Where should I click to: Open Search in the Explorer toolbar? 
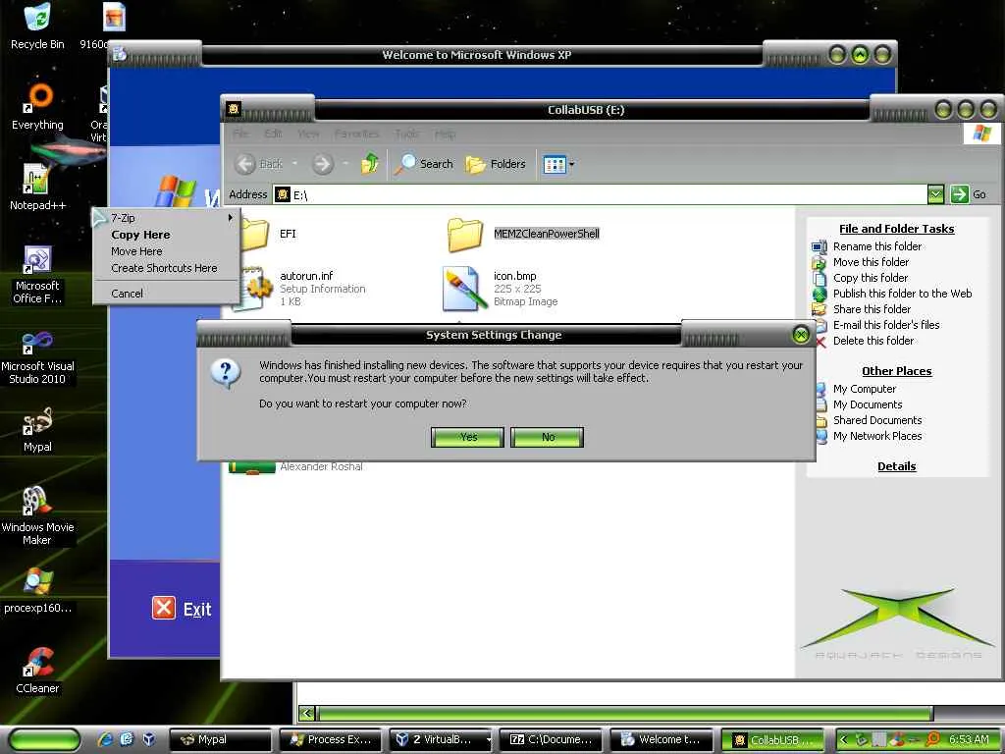click(424, 164)
